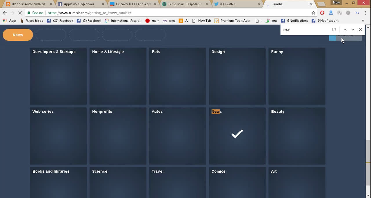Jump to next find result arrow

coord(353,30)
